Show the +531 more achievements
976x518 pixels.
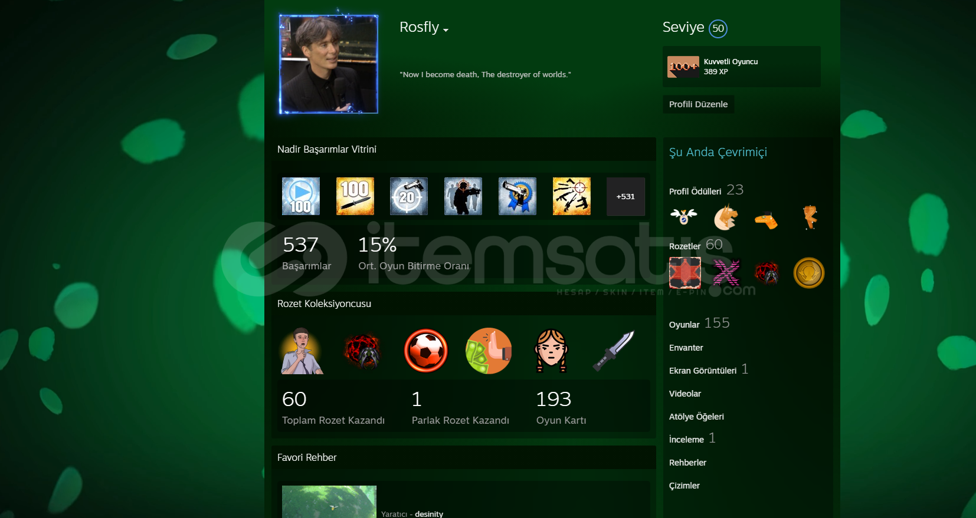(x=625, y=196)
